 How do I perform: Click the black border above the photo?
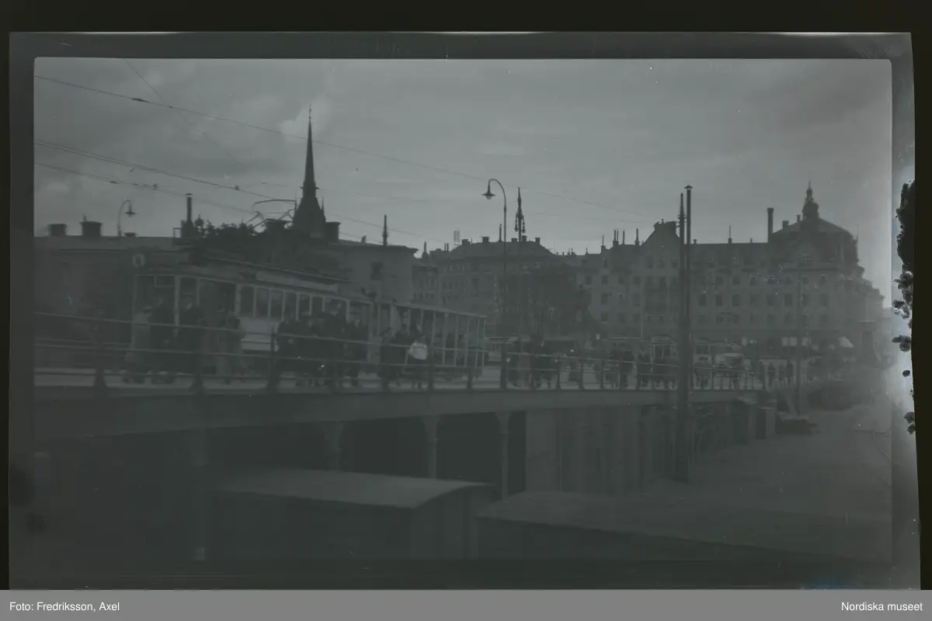(466, 16)
